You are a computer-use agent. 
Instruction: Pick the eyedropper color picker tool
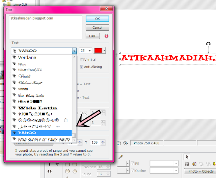tap(120, 157)
